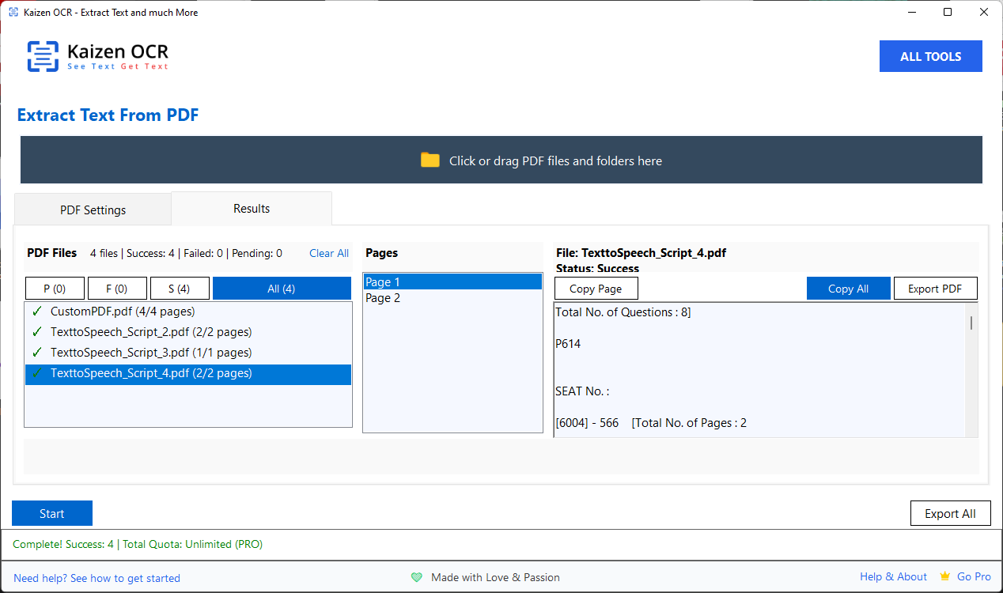Open the 'See how to get started' link
Viewport: 1003px width, 593px height.
point(125,578)
